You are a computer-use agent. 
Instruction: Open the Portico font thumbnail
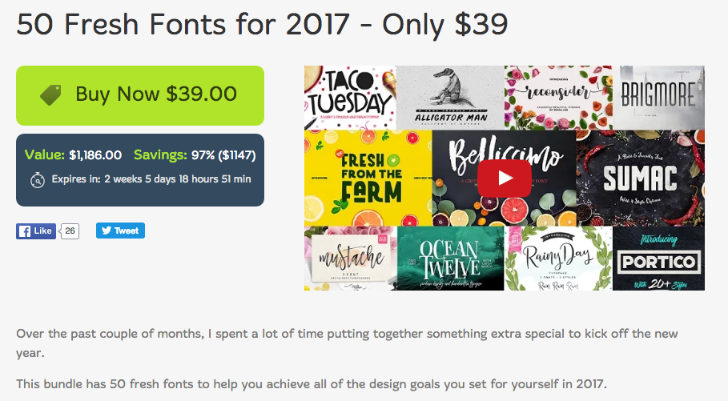(x=658, y=259)
